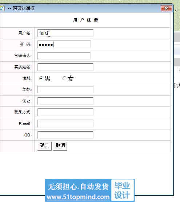Viewport: 180px width, 202px height.
Task: Click the 联系方式 input field
Action: 65,112
